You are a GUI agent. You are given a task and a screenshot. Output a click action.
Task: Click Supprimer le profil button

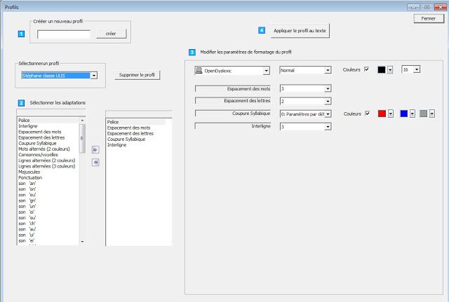(137, 75)
